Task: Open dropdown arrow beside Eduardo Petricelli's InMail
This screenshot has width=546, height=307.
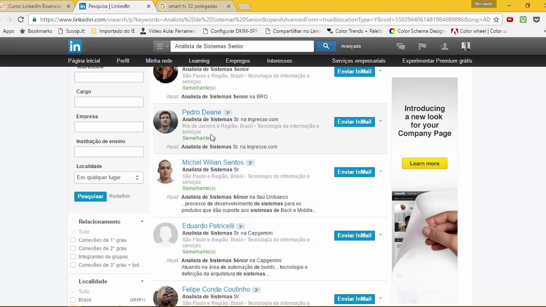Action: [380, 235]
